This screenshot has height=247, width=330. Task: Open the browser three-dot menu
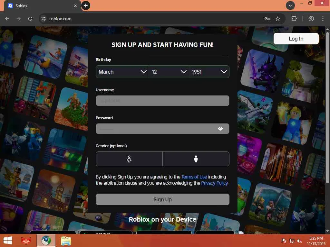(323, 19)
